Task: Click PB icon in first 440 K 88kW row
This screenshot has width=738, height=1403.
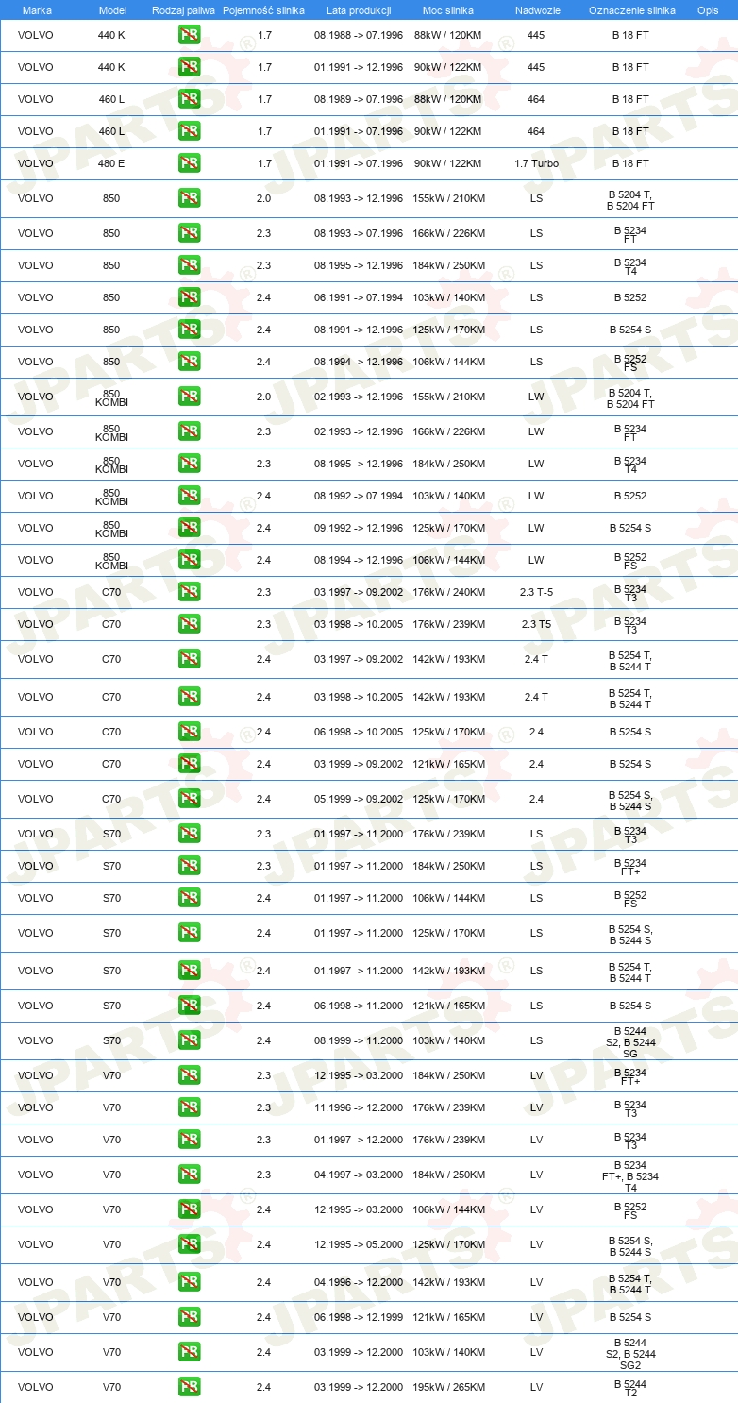Action: (189, 35)
